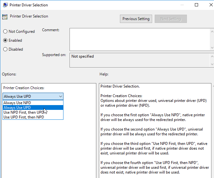214x178 pixels.
Task: Click inside the Comment text box
Action: click(140, 39)
